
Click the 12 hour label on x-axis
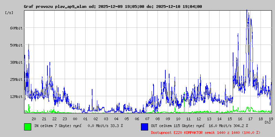point(199,119)
